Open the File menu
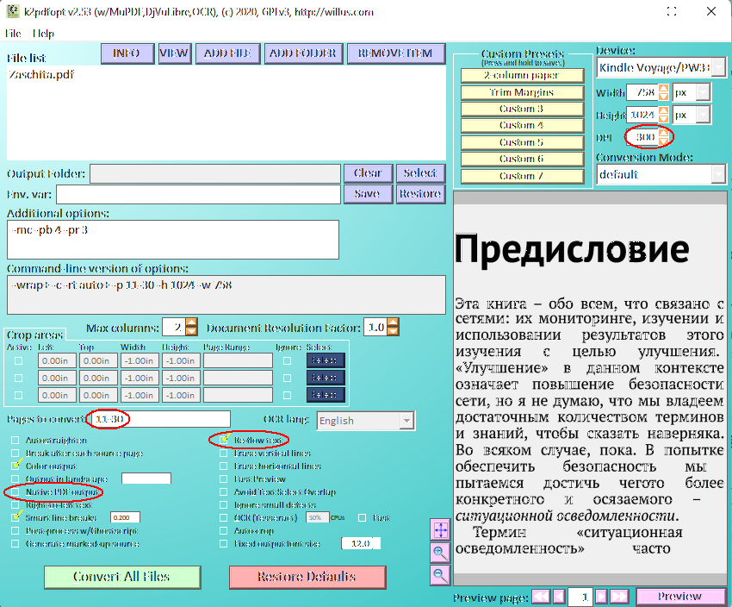Viewport: 732px width, 607px height. click(13, 34)
